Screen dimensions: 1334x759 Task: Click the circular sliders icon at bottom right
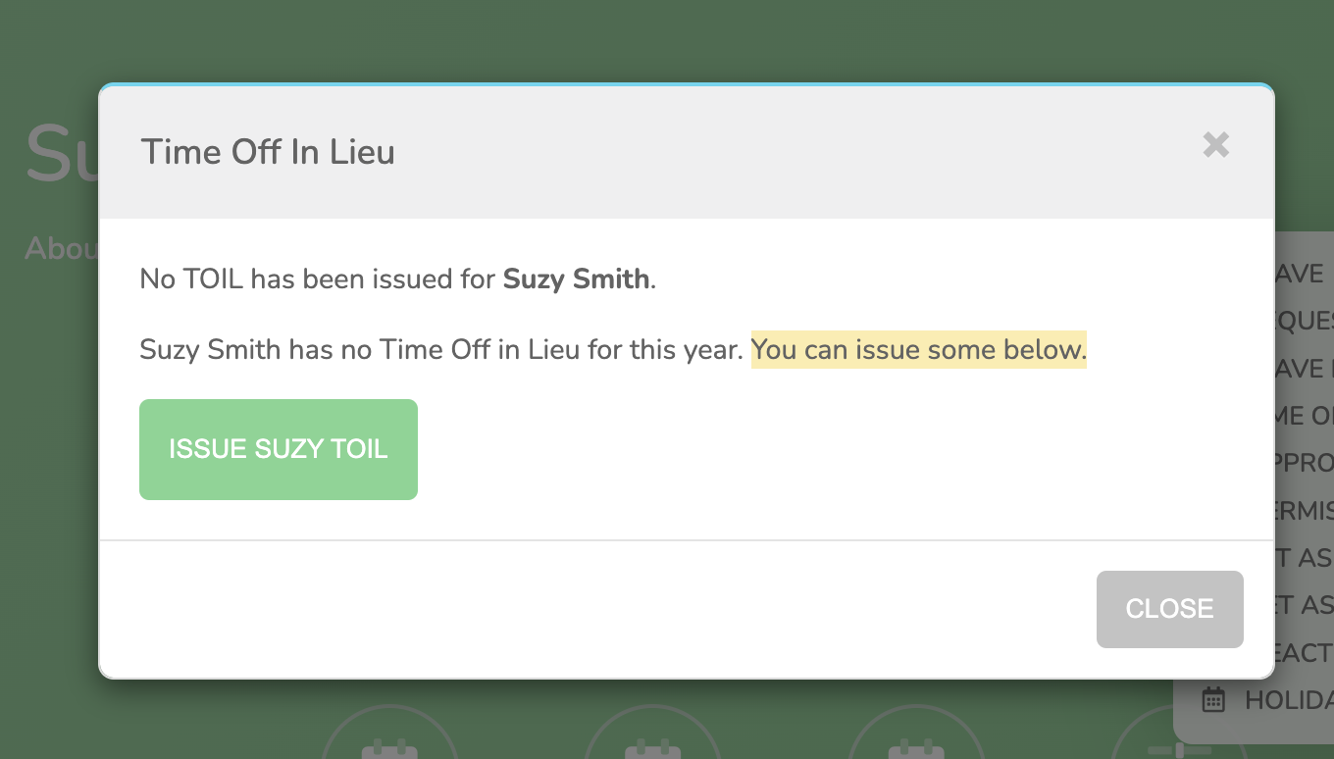pyautogui.click(x=1179, y=734)
